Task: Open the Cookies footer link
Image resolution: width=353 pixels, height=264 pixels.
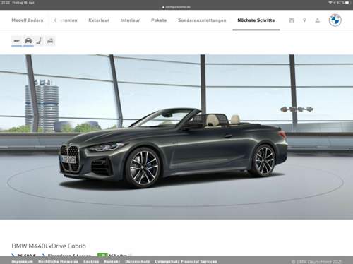Action: click(91, 261)
